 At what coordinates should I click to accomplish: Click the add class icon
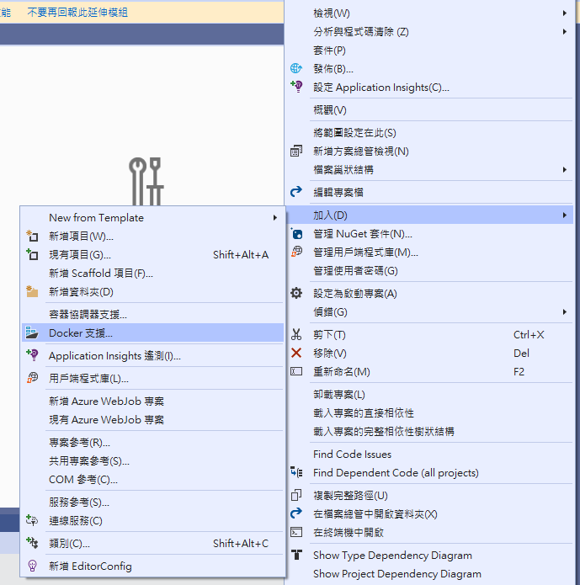click(32, 543)
